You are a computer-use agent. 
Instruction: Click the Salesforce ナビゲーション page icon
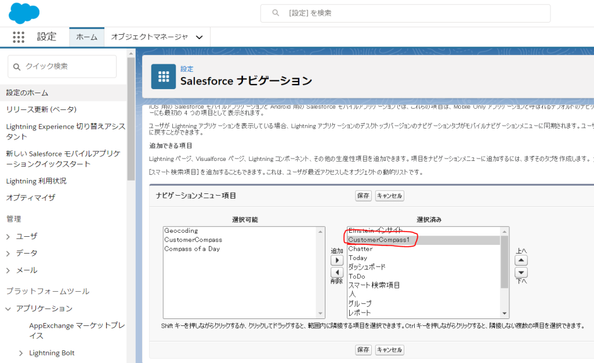point(163,76)
